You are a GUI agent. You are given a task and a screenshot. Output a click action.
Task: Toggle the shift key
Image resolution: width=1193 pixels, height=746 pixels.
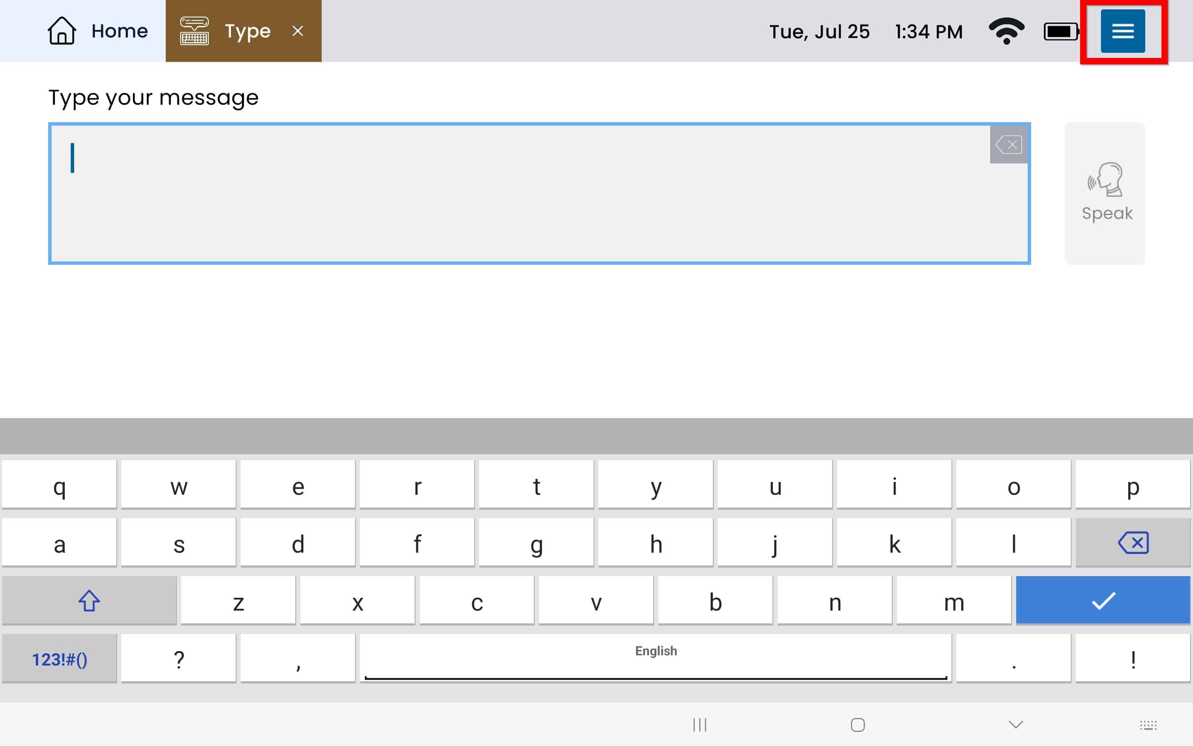tap(89, 600)
